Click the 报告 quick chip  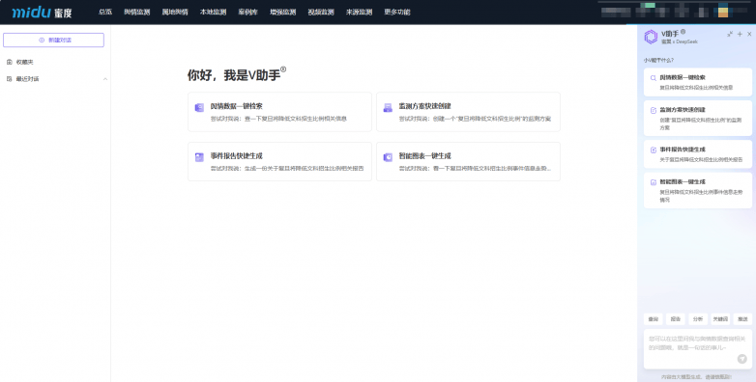click(x=676, y=319)
